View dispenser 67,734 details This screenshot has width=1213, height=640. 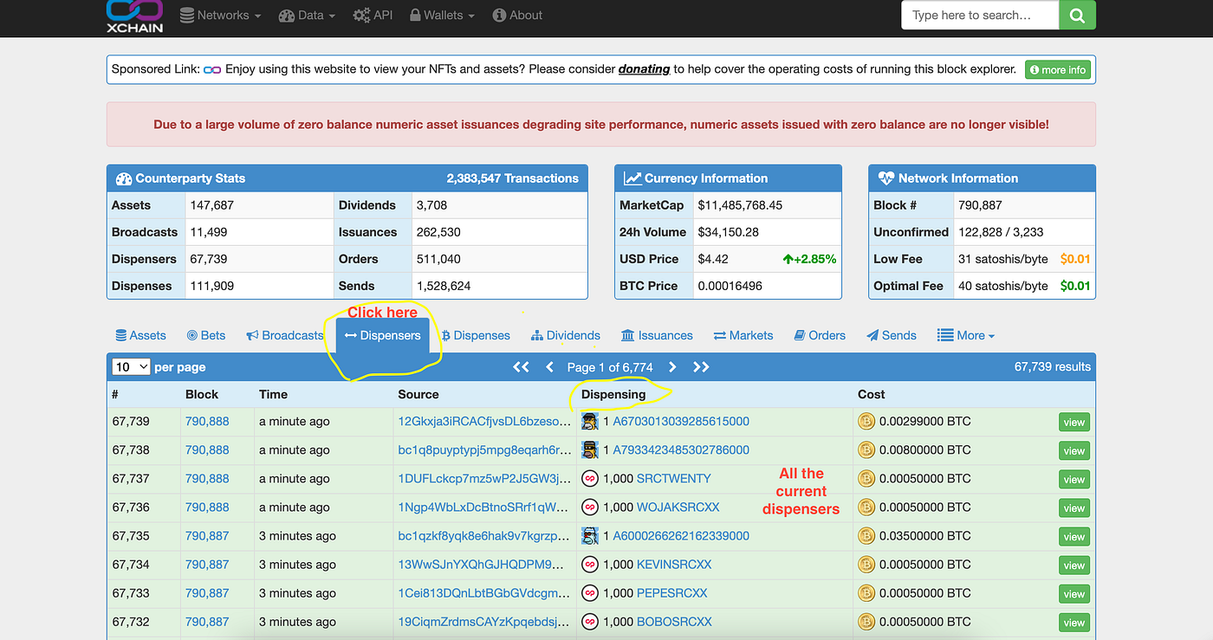(1074, 565)
